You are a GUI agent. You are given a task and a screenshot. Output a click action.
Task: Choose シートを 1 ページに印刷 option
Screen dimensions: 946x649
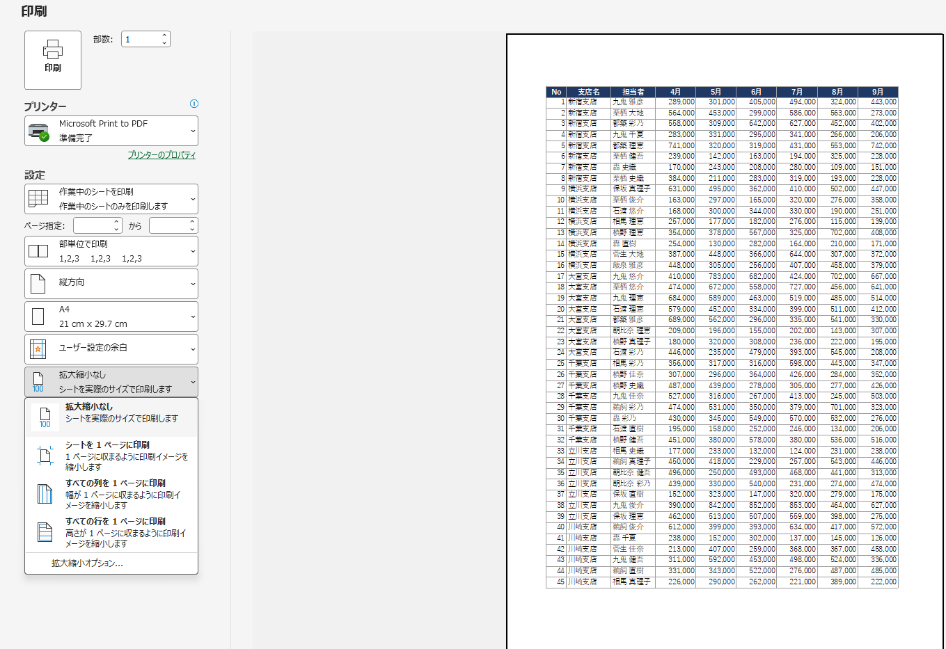111,456
